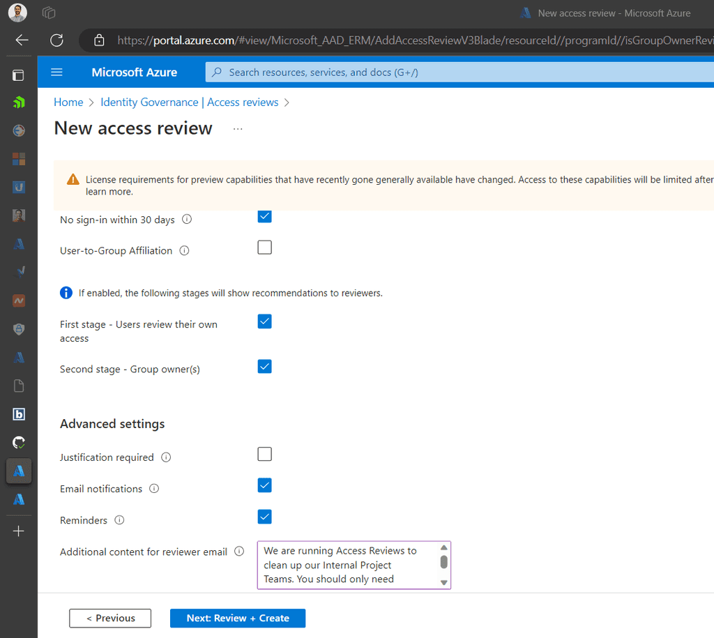The height and width of the screenshot is (638, 714).
Task: Click the highlighted Azure portal sidebar icon
Action: tap(18, 471)
